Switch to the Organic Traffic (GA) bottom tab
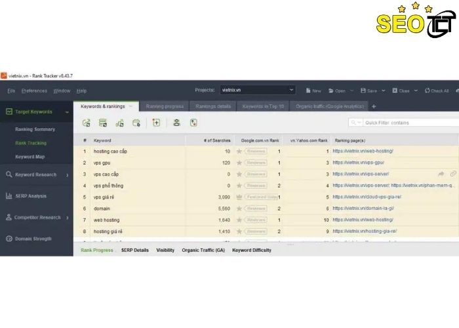Image resolution: width=459 pixels, height=328 pixels. pyautogui.click(x=203, y=250)
